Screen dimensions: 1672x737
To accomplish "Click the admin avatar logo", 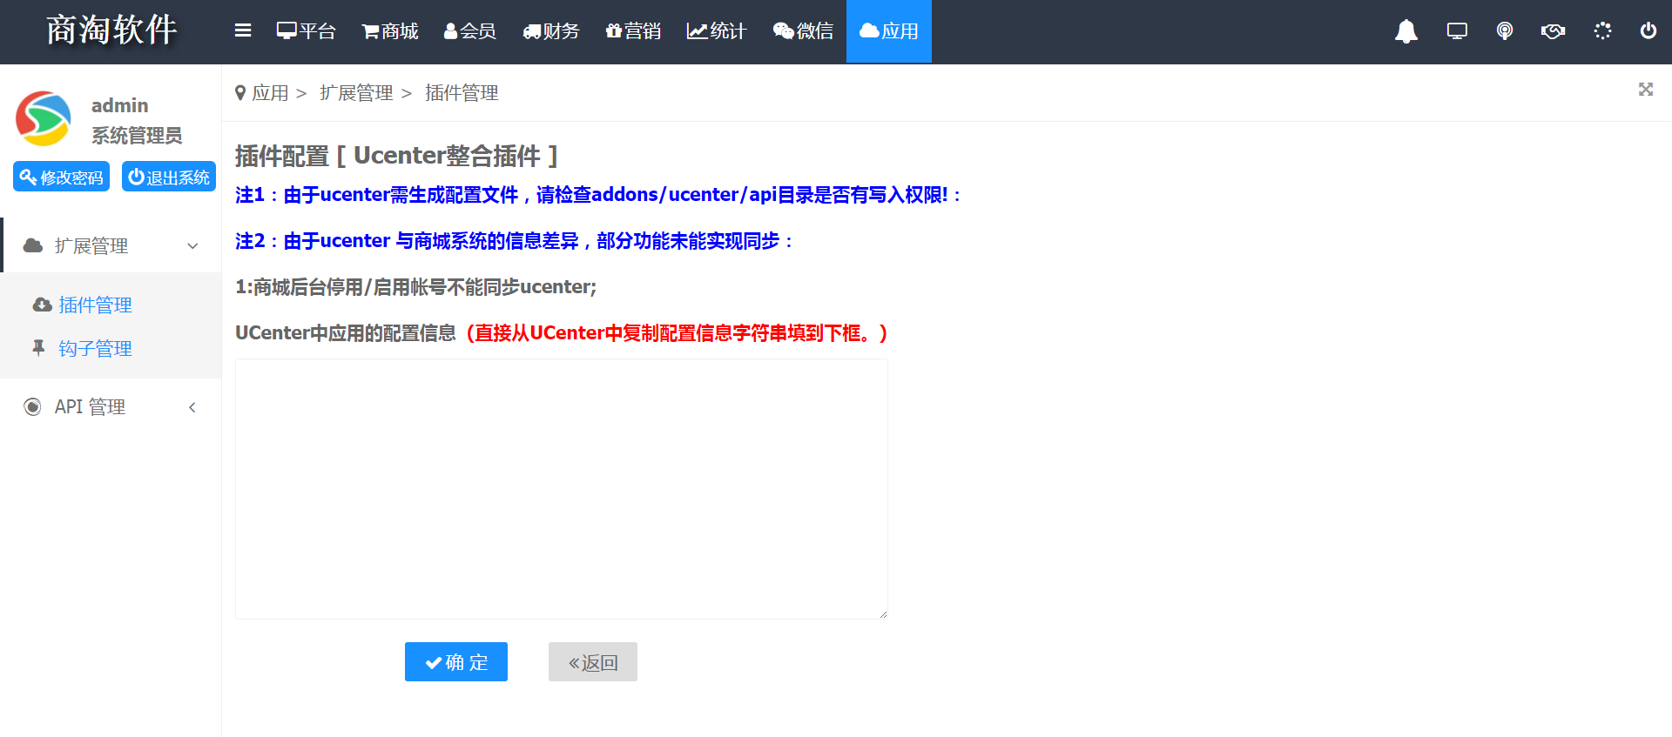I will pyautogui.click(x=44, y=118).
